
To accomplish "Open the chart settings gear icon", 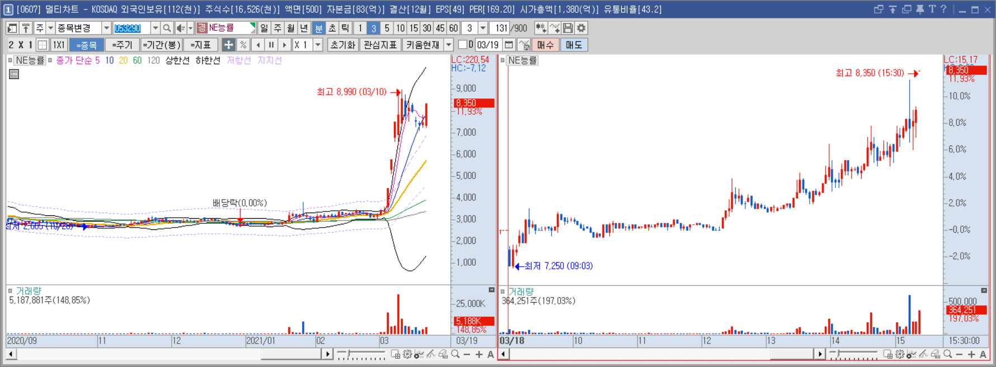I will point(581,28).
